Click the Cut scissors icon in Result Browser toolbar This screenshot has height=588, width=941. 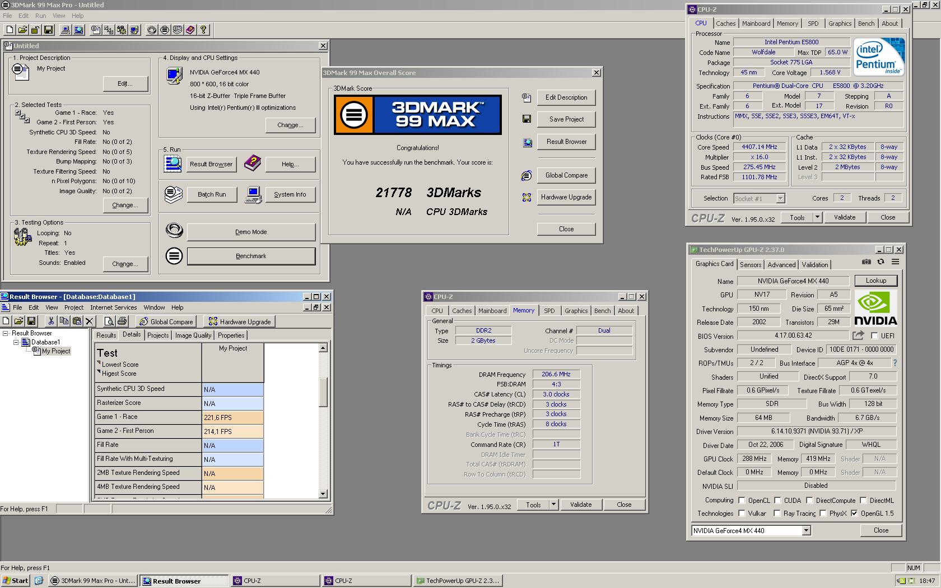[x=51, y=321]
